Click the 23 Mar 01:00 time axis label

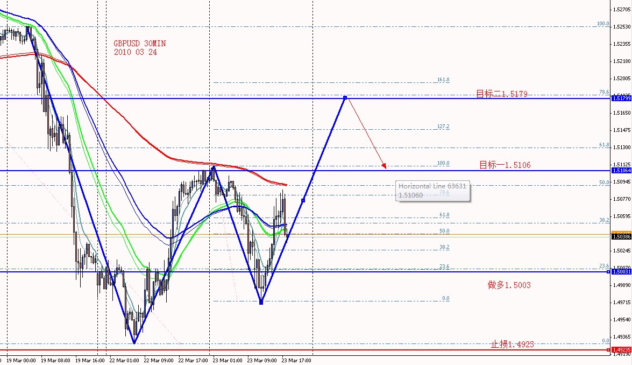(228, 360)
